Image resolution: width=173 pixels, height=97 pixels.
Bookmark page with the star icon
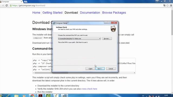tap(167, 5)
